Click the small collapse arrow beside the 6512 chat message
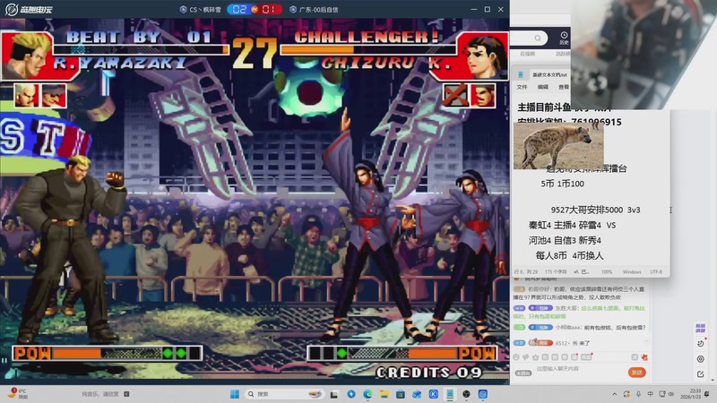Viewport: 717px width, 403px height. tap(646, 340)
